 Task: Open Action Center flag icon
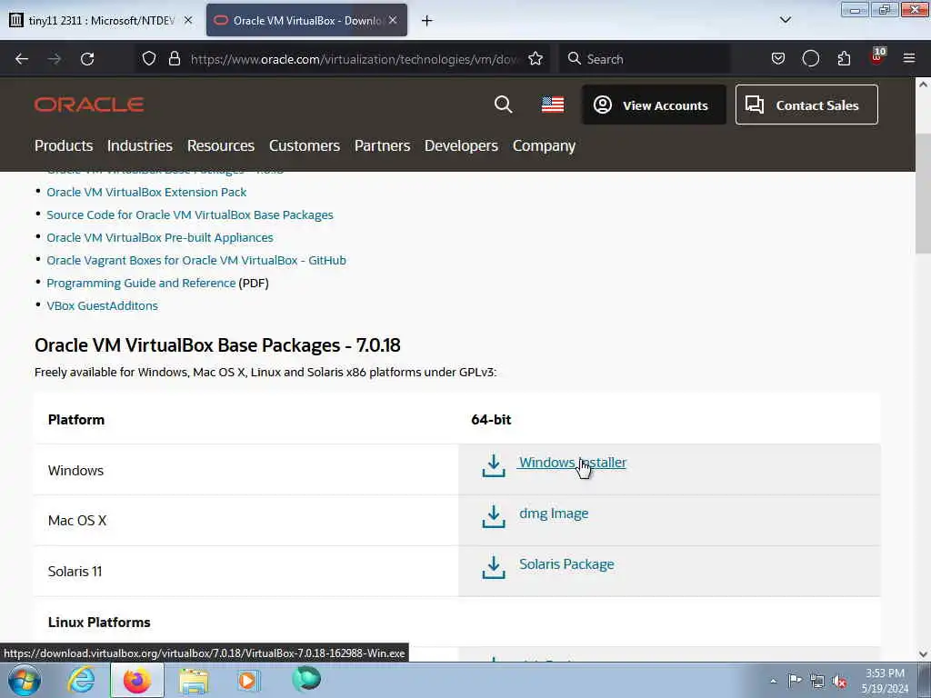[795, 680]
